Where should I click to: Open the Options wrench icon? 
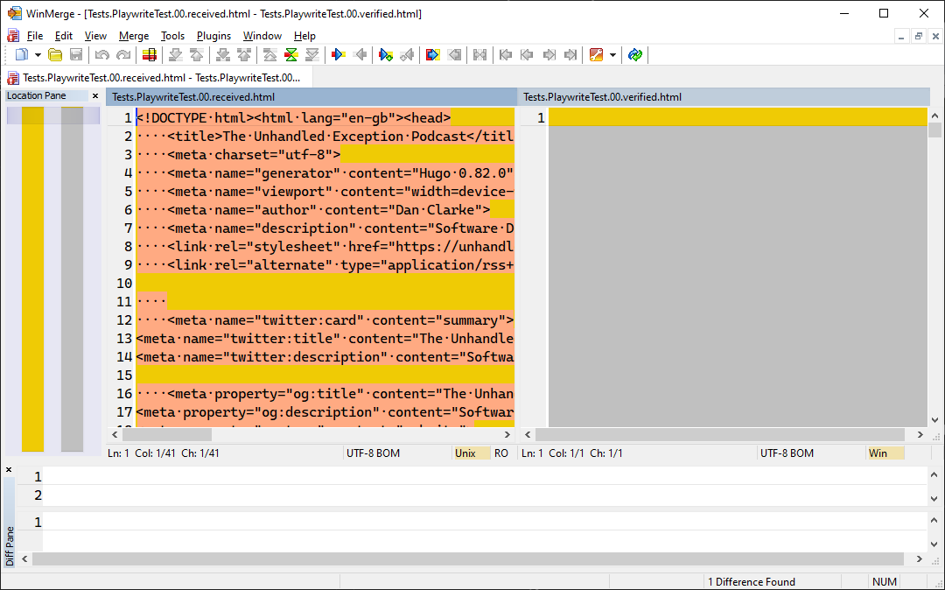596,55
